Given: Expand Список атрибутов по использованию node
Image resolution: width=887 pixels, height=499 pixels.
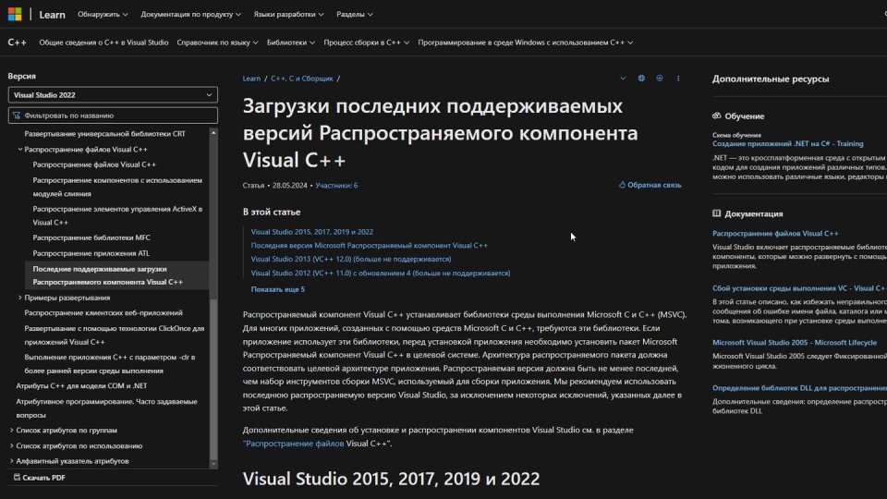Looking at the screenshot, I should (12, 445).
